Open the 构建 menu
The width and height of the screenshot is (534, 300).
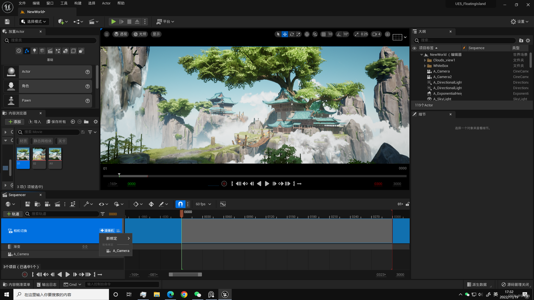pos(78,3)
